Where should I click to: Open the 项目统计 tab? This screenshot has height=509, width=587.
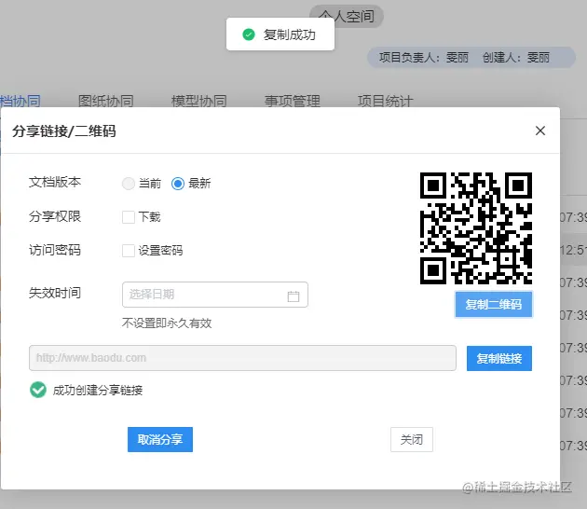point(385,101)
